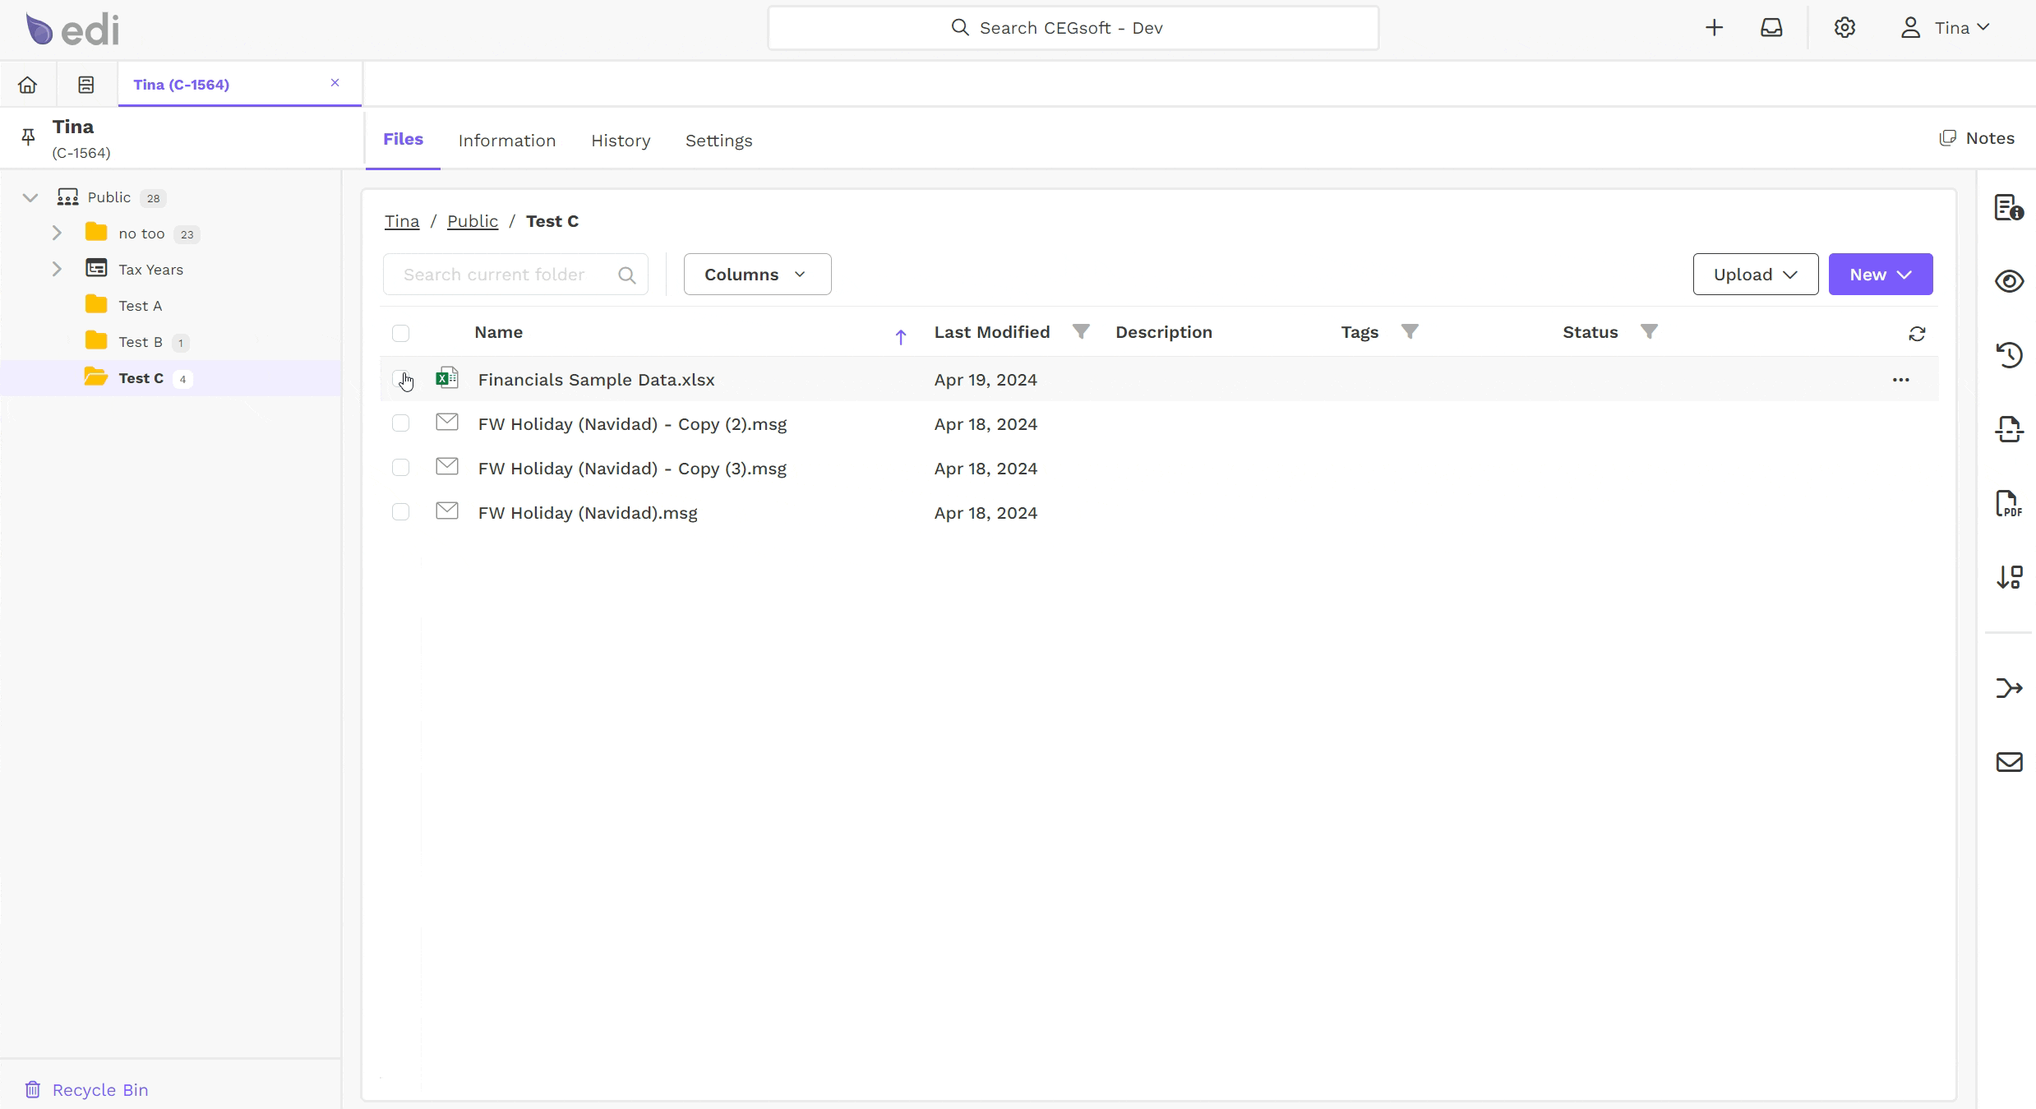Switch to the History tab
2036x1109 pixels.
(621, 141)
